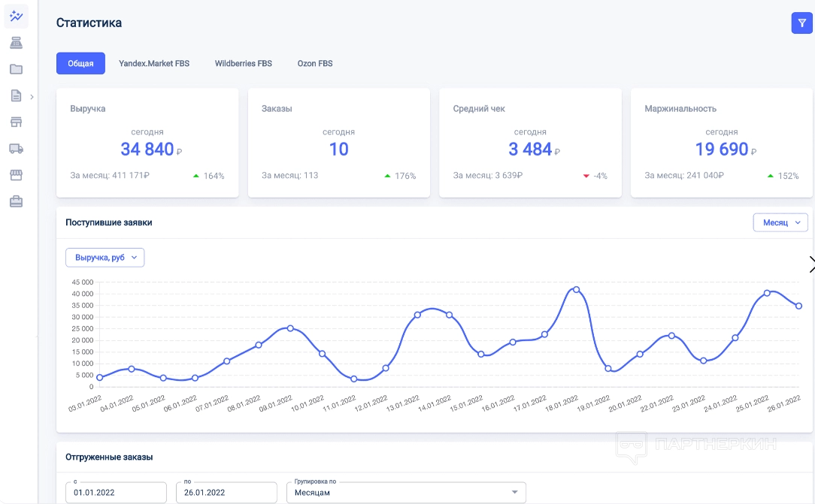Expand the Группировка по Месяцам dropdown
This screenshot has height=504, width=815.
tap(406, 493)
